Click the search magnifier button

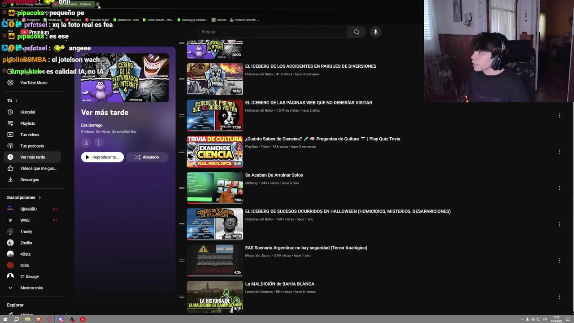tap(357, 32)
